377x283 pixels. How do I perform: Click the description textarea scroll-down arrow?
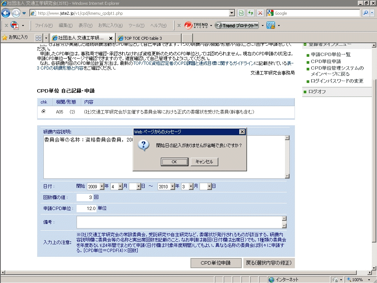287,176
